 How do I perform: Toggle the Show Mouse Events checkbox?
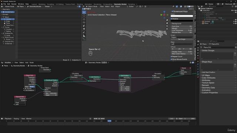point(171,59)
